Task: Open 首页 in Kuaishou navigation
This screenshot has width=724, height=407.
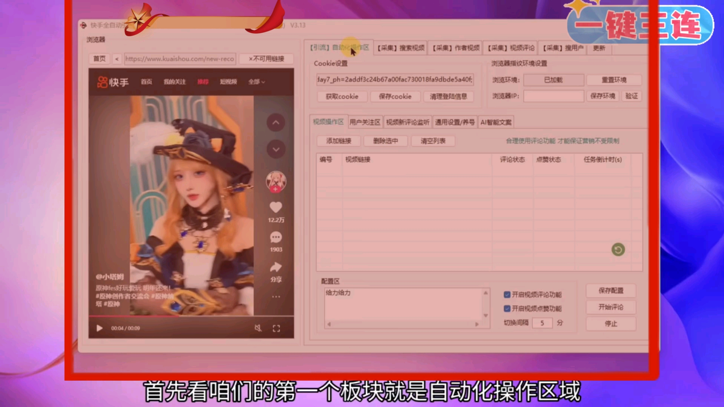Action: [146, 82]
